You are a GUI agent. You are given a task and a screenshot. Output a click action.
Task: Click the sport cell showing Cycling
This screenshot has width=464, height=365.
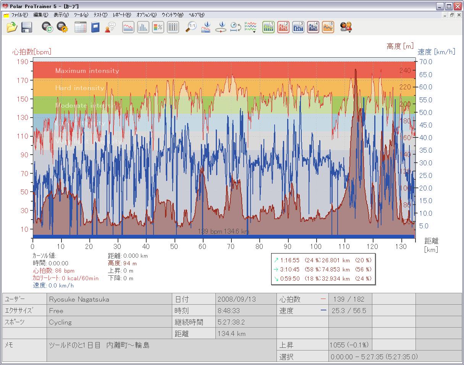point(110,322)
